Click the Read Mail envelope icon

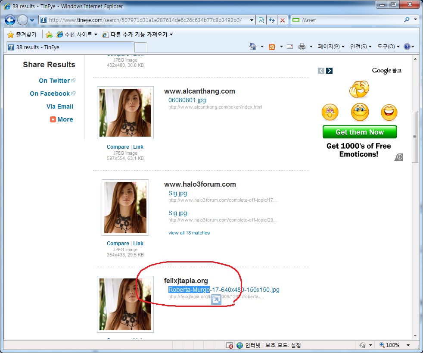[x=290, y=47]
